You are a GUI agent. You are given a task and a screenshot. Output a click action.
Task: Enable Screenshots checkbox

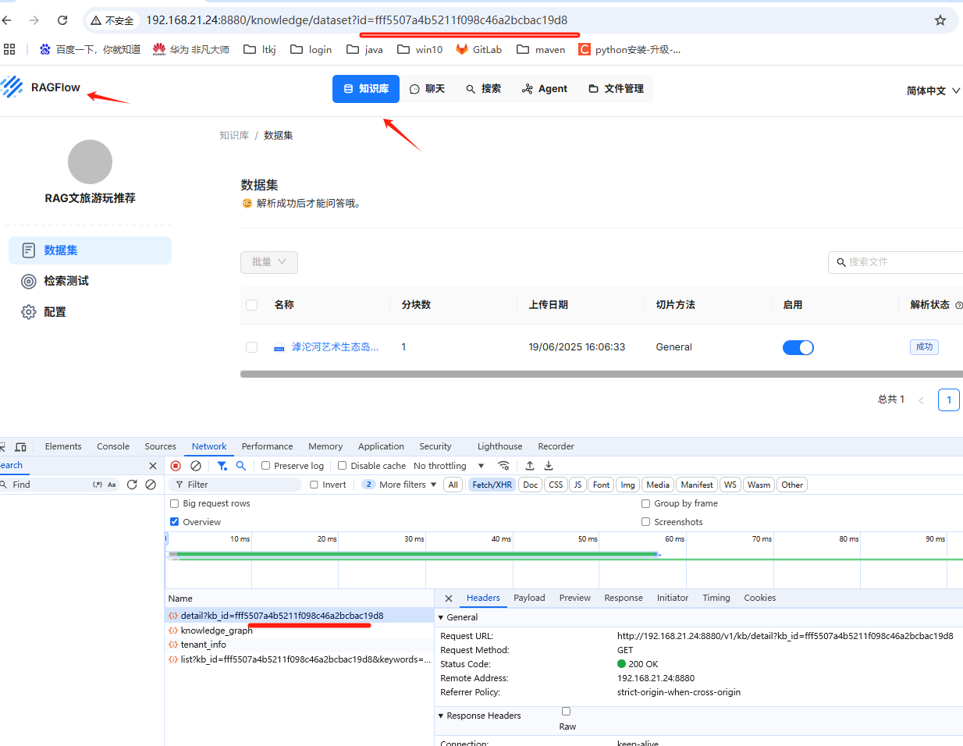(x=645, y=522)
